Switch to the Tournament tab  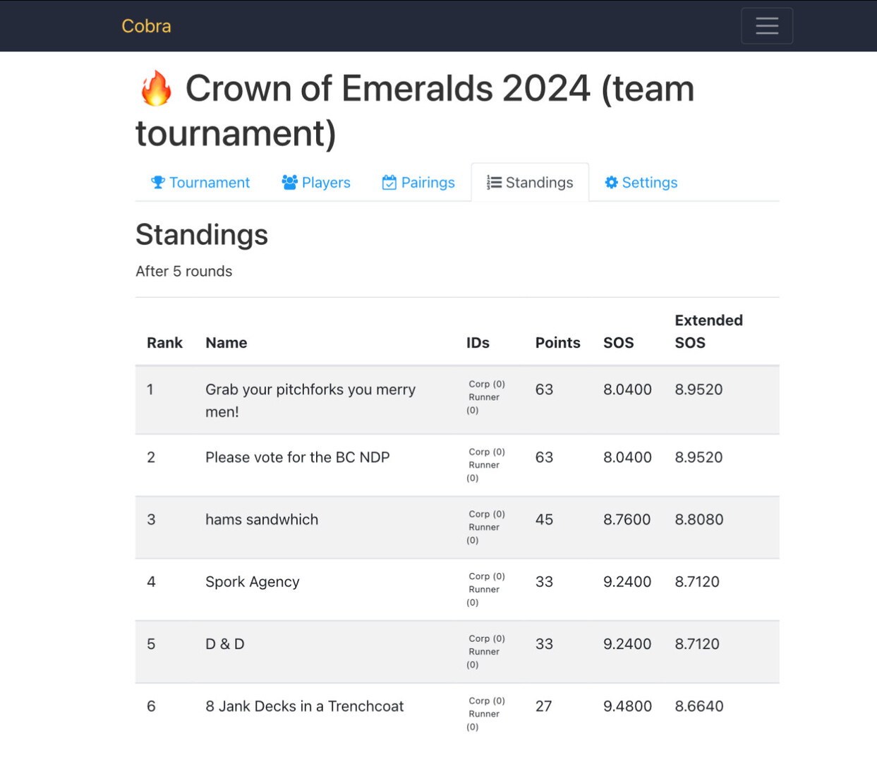[x=210, y=183]
